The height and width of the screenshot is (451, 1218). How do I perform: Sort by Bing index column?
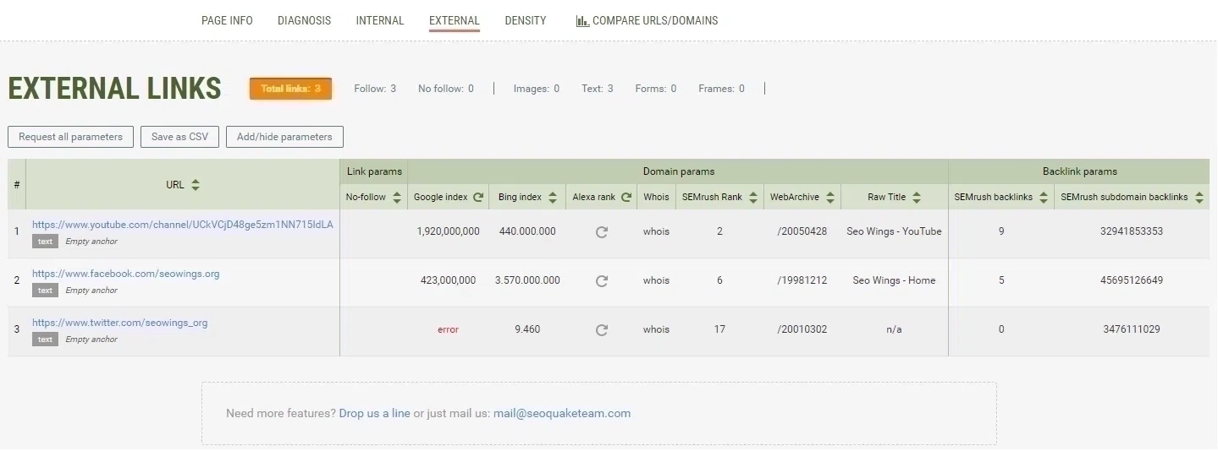coord(553,198)
